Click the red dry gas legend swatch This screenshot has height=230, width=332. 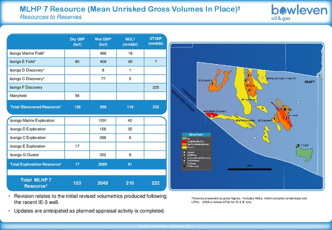[184, 142]
